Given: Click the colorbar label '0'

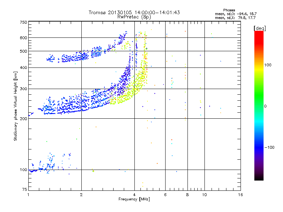Looking at the screenshot, I should (265, 106).
